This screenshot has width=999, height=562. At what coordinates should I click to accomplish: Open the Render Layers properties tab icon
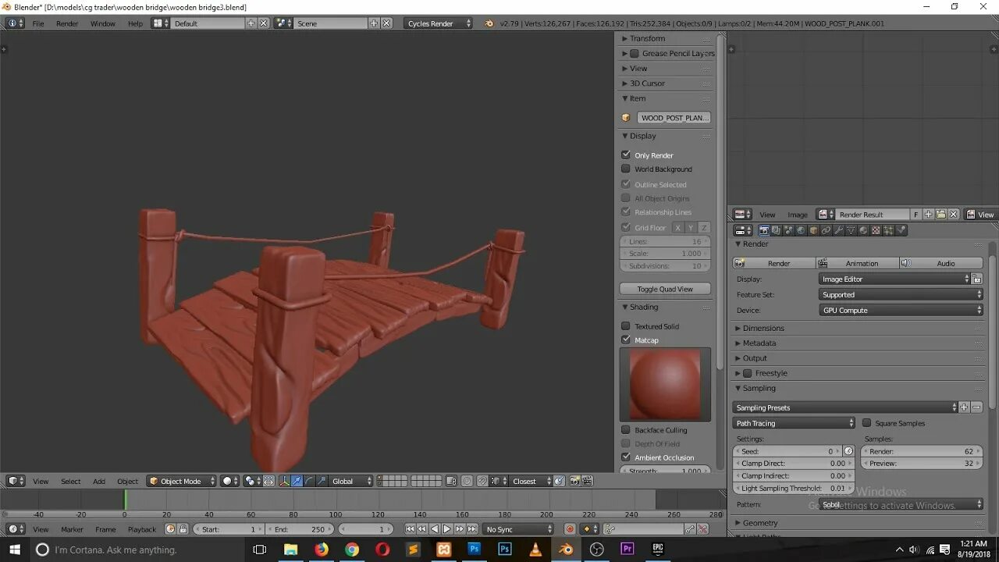776,230
